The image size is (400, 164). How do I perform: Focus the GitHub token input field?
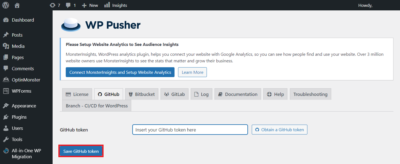pyautogui.click(x=190, y=130)
